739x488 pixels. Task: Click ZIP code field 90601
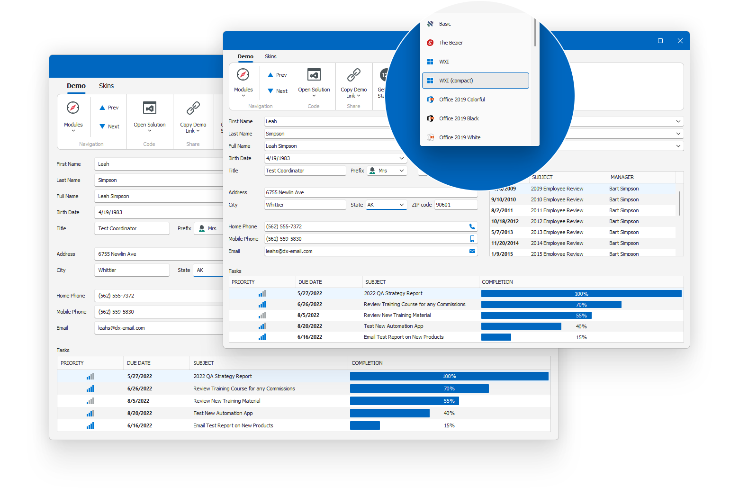click(x=456, y=205)
